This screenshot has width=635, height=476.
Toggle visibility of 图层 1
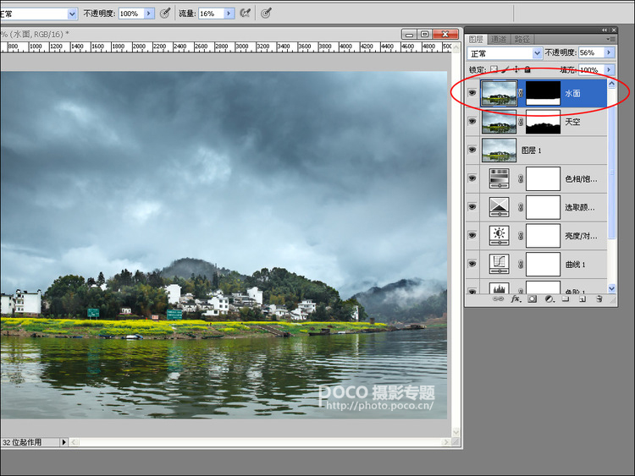point(472,150)
